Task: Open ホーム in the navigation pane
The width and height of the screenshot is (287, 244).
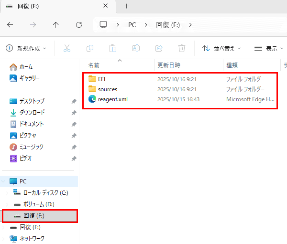Action: (x=26, y=67)
